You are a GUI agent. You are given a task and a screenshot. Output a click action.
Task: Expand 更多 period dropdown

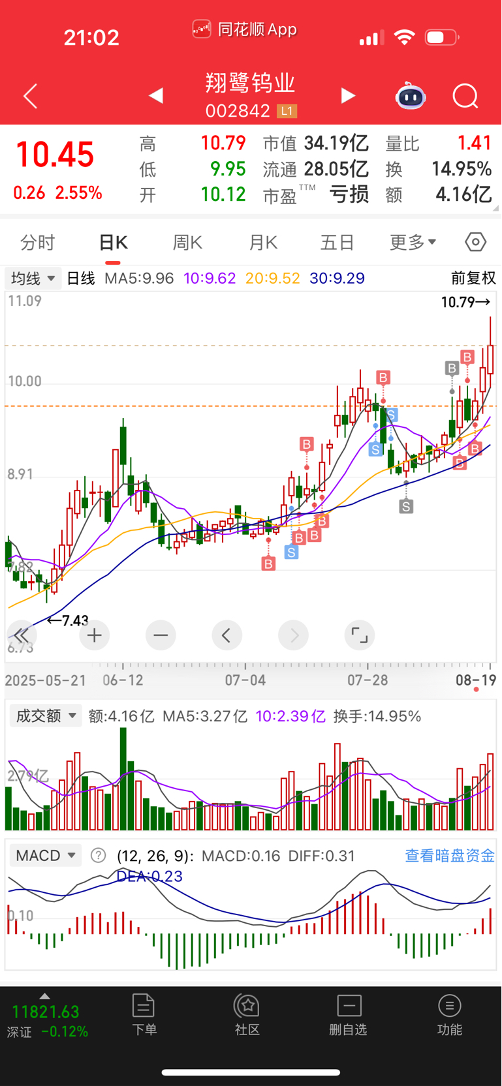click(413, 243)
